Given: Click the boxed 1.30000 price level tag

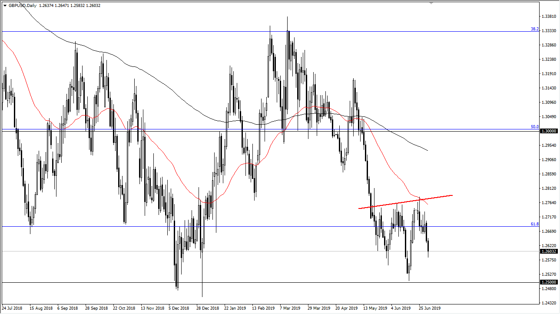Looking at the screenshot, I should click(549, 131).
